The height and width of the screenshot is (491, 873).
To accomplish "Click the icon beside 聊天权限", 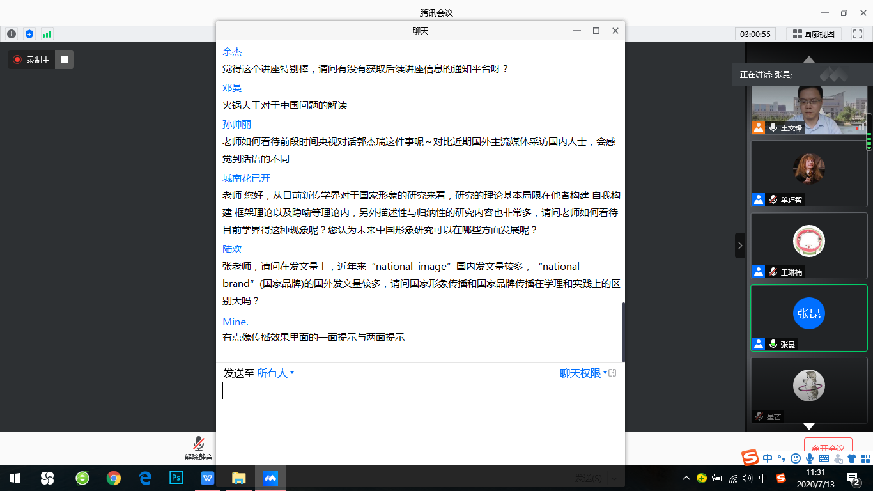I will tap(612, 373).
